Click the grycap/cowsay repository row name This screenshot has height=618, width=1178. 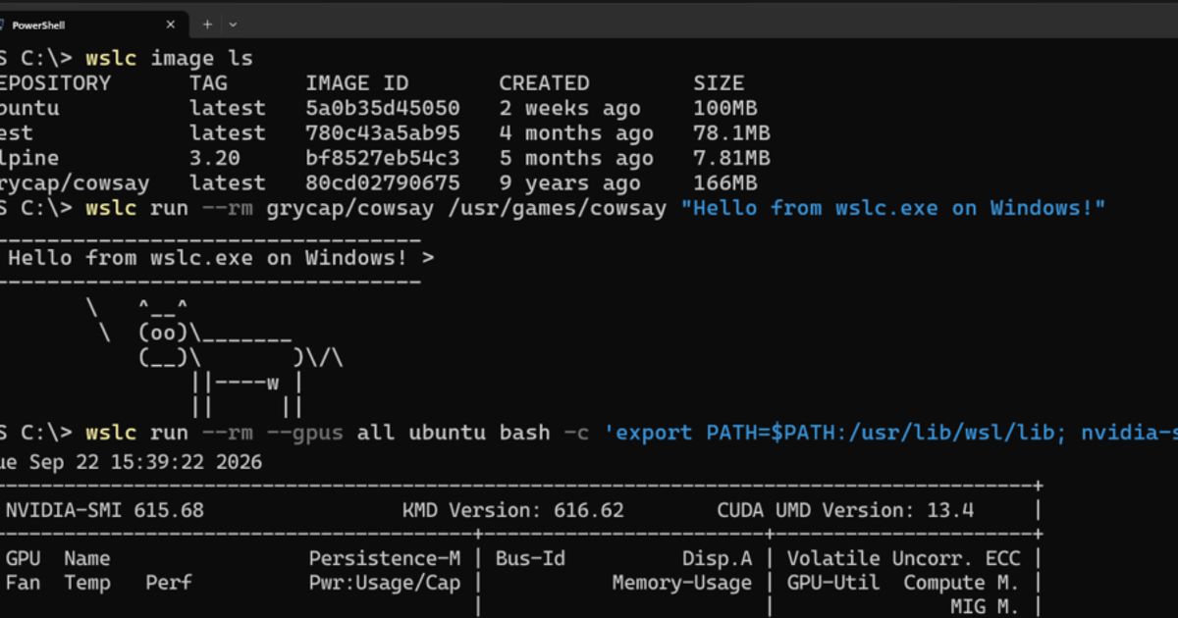(75, 182)
